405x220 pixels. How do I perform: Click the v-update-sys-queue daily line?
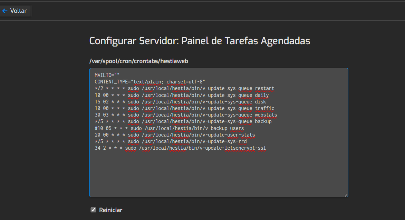[x=182, y=95]
